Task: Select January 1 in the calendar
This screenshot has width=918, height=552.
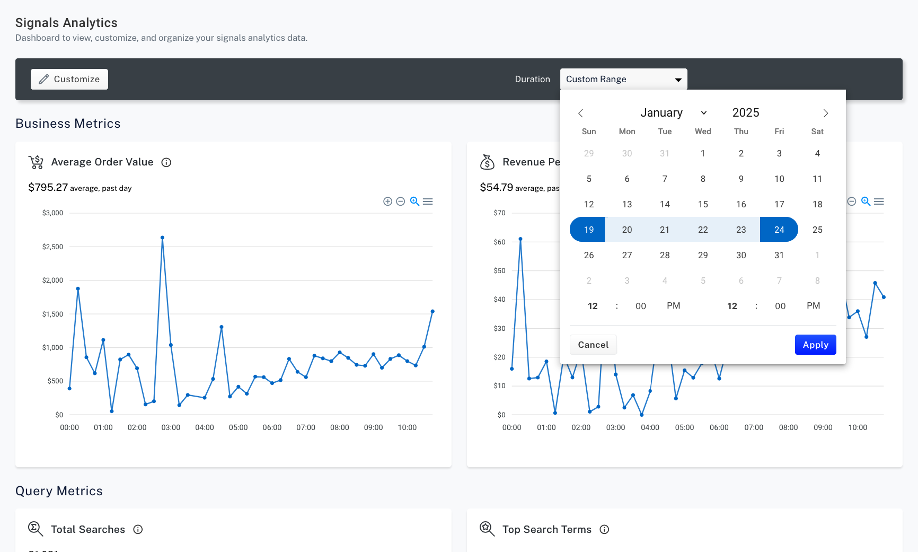Action: [703, 153]
